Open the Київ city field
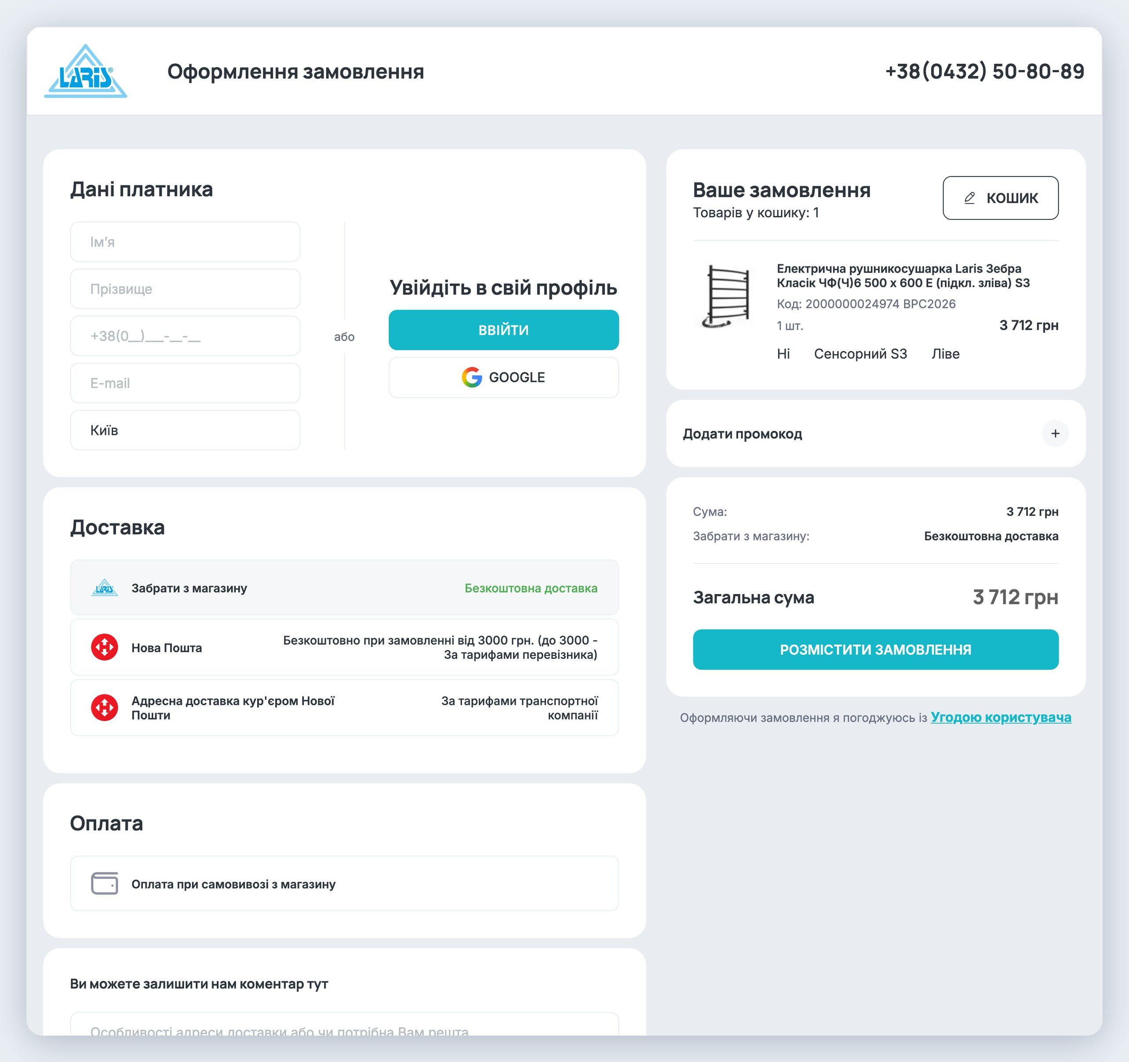The image size is (1129, 1062). 185,431
